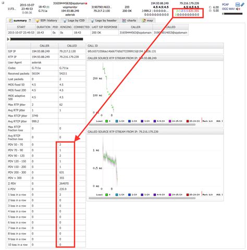The image size is (247, 250).
Task: Click the START column header
Action: point(21,27)
